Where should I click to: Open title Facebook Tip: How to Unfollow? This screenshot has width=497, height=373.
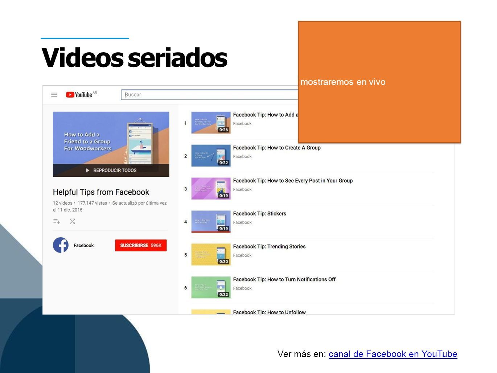tap(269, 312)
